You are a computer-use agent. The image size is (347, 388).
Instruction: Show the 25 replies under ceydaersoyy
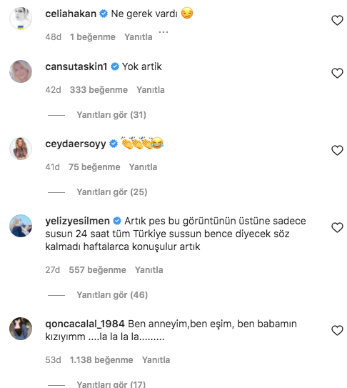click(x=112, y=192)
